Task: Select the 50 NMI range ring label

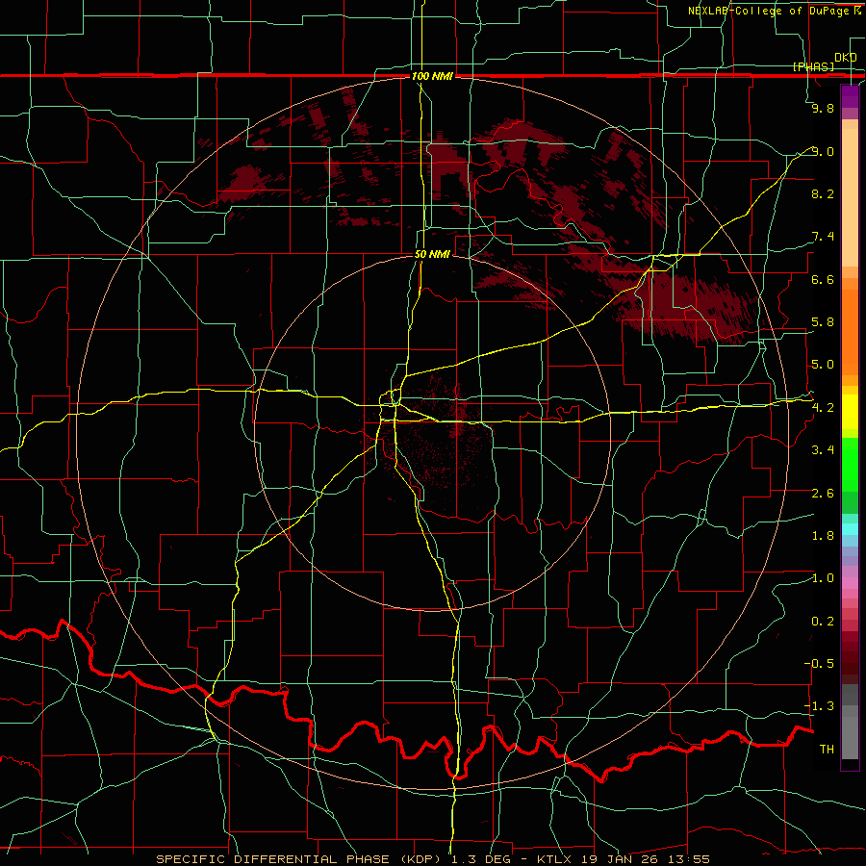Action: click(432, 255)
